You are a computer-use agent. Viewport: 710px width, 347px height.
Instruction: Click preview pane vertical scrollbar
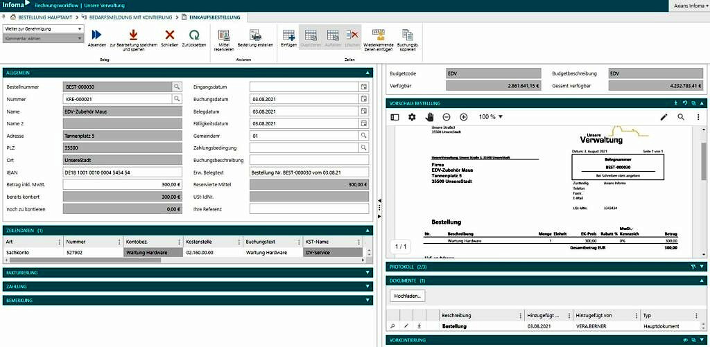(x=704, y=162)
